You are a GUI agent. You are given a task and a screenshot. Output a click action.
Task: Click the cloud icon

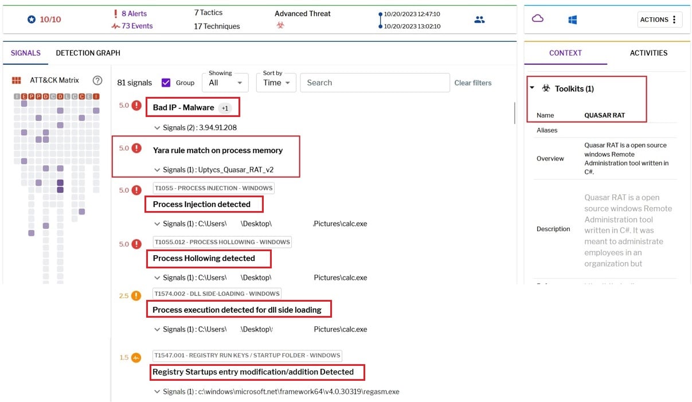(x=537, y=19)
